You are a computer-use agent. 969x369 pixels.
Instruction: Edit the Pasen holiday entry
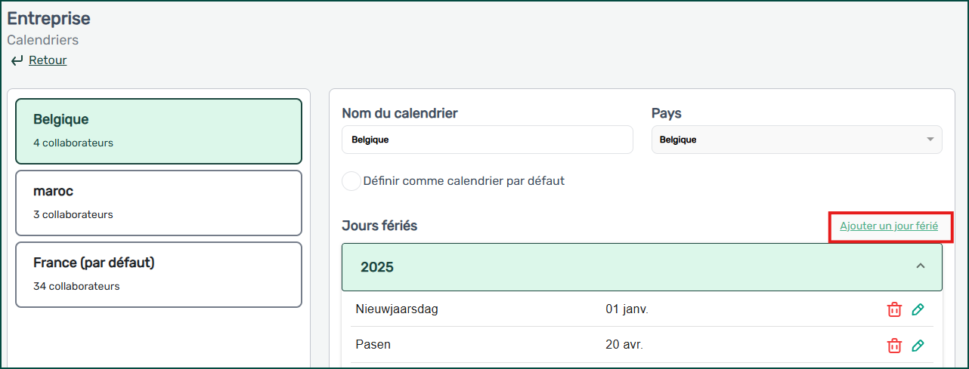[x=918, y=346]
